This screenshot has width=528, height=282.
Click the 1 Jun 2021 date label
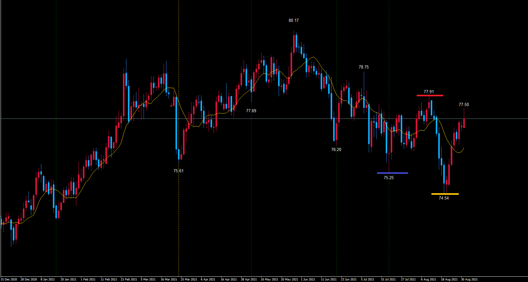308,279
